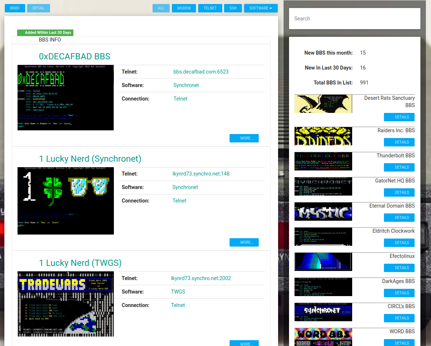Open telnet address bbs.decafbad.com:6523
This screenshot has width=431, height=346.
point(201,72)
